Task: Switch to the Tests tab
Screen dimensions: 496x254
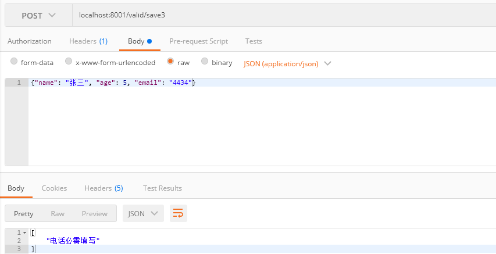Action: pos(254,41)
